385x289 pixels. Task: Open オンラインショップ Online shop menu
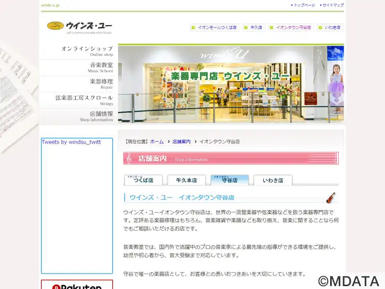77,51
